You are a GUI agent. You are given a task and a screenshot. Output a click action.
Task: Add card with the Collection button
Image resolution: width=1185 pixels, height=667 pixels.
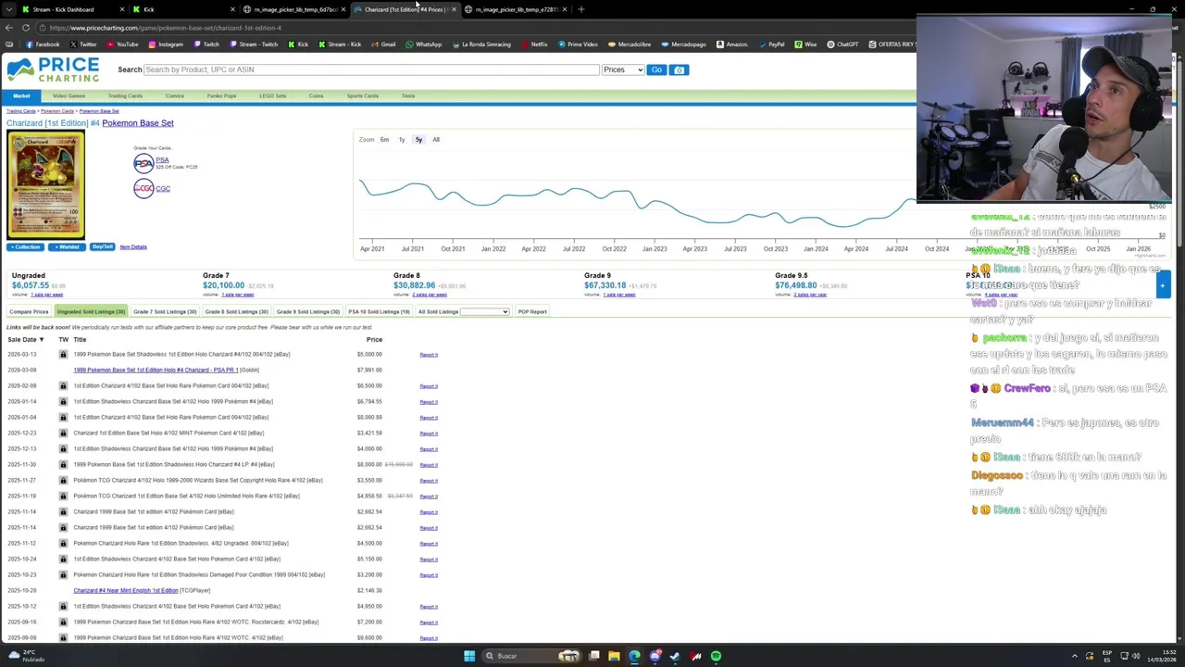(x=25, y=247)
